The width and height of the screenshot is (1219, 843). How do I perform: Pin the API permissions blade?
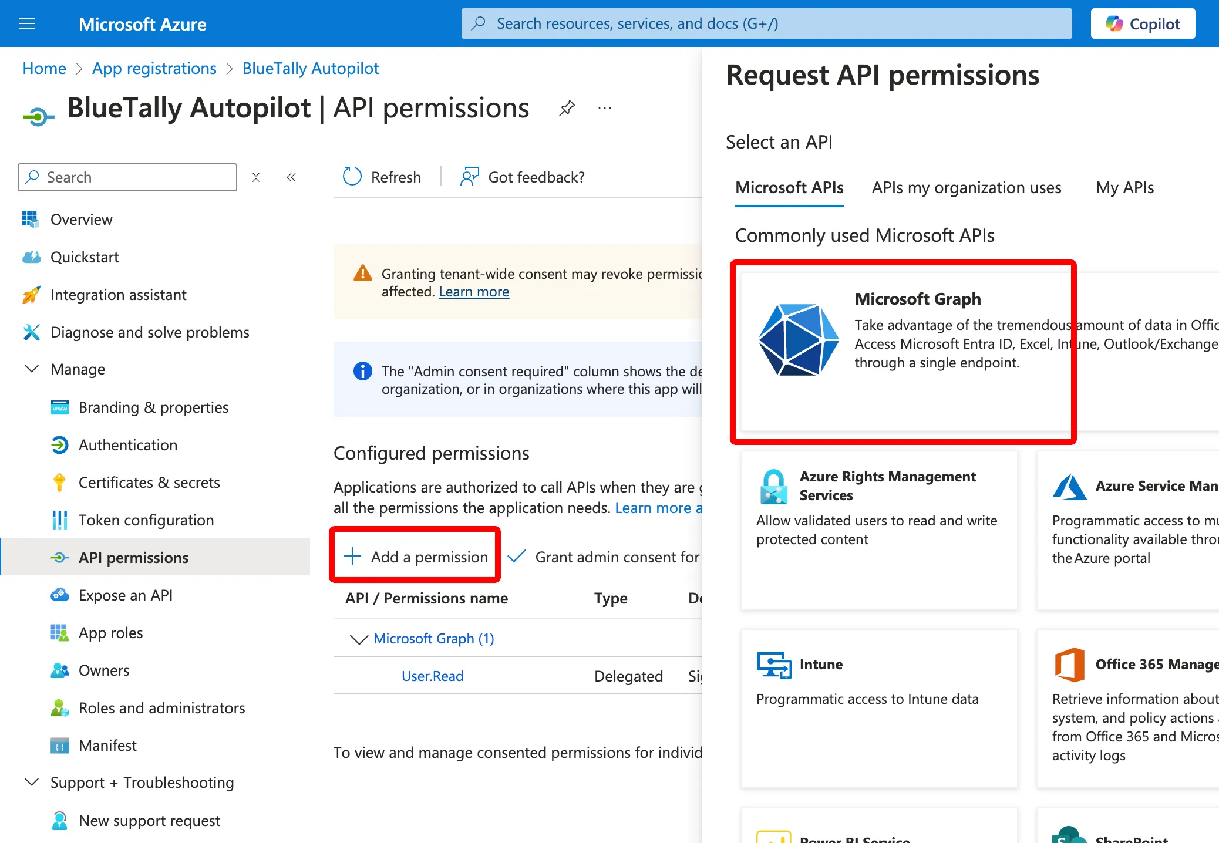pyautogui.click(x=567, y=108)
